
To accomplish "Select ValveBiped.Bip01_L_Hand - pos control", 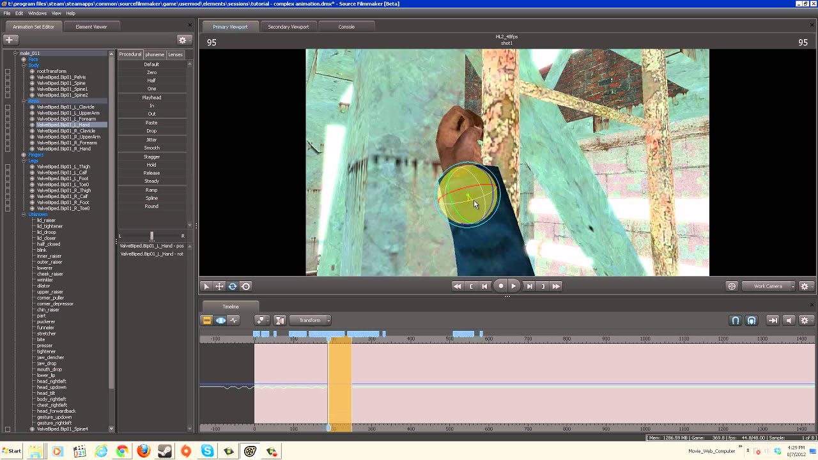I will pyautogui.click(x=152, y=246).
